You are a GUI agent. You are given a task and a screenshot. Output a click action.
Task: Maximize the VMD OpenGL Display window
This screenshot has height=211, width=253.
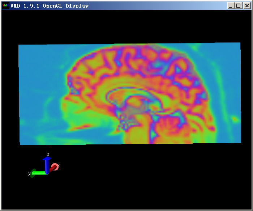tap(239, 6)
